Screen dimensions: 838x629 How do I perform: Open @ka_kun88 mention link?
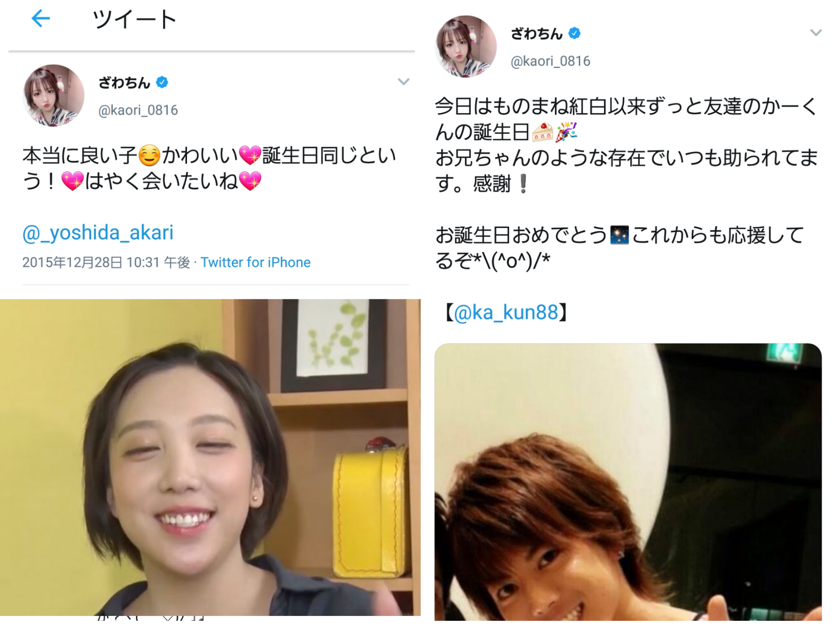click(x=506, y=312)
